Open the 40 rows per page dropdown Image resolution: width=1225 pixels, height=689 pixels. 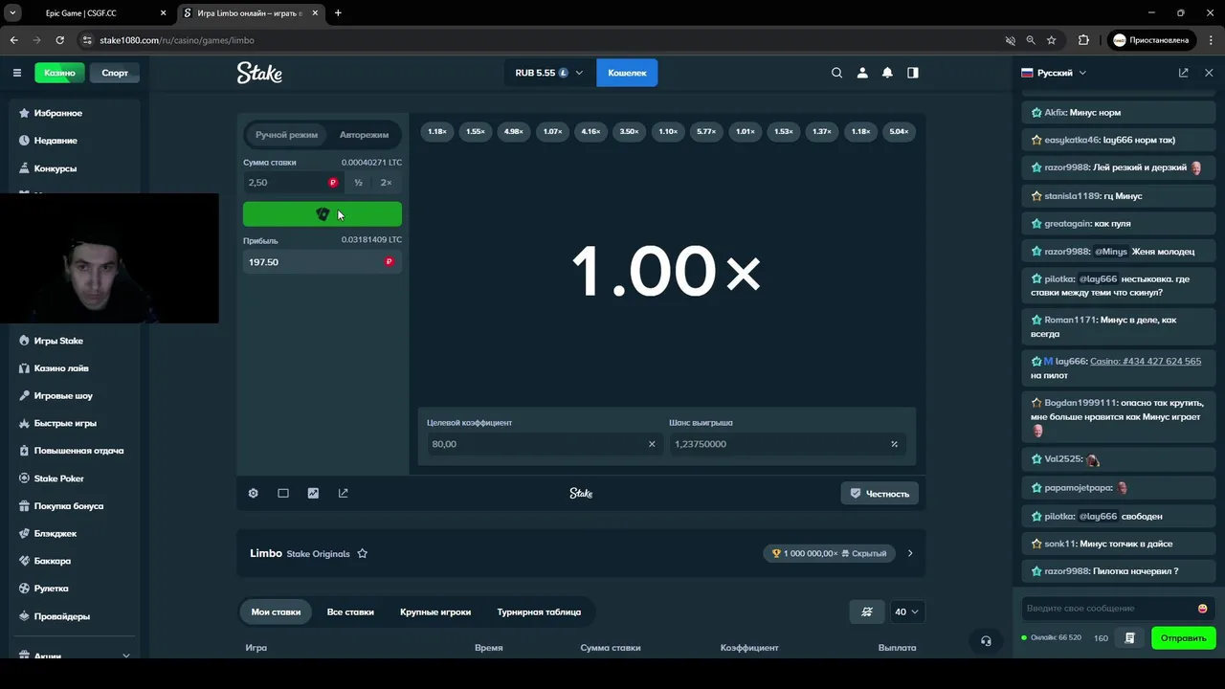tap(906, 611)
